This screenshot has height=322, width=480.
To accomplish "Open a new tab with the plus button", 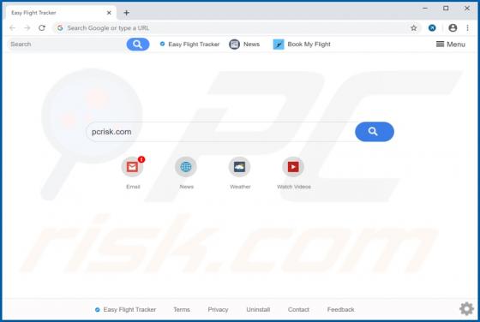I will click(x=127, y=13).
